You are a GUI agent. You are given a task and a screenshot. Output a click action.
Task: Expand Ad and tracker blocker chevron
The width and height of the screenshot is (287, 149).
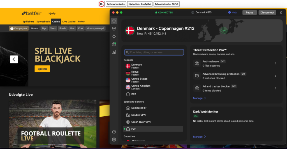coord(276,88)
